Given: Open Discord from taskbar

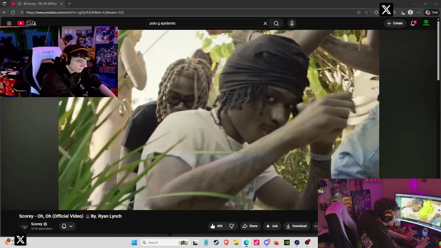Looking at the screenshot, I should [x=267, y=242].
